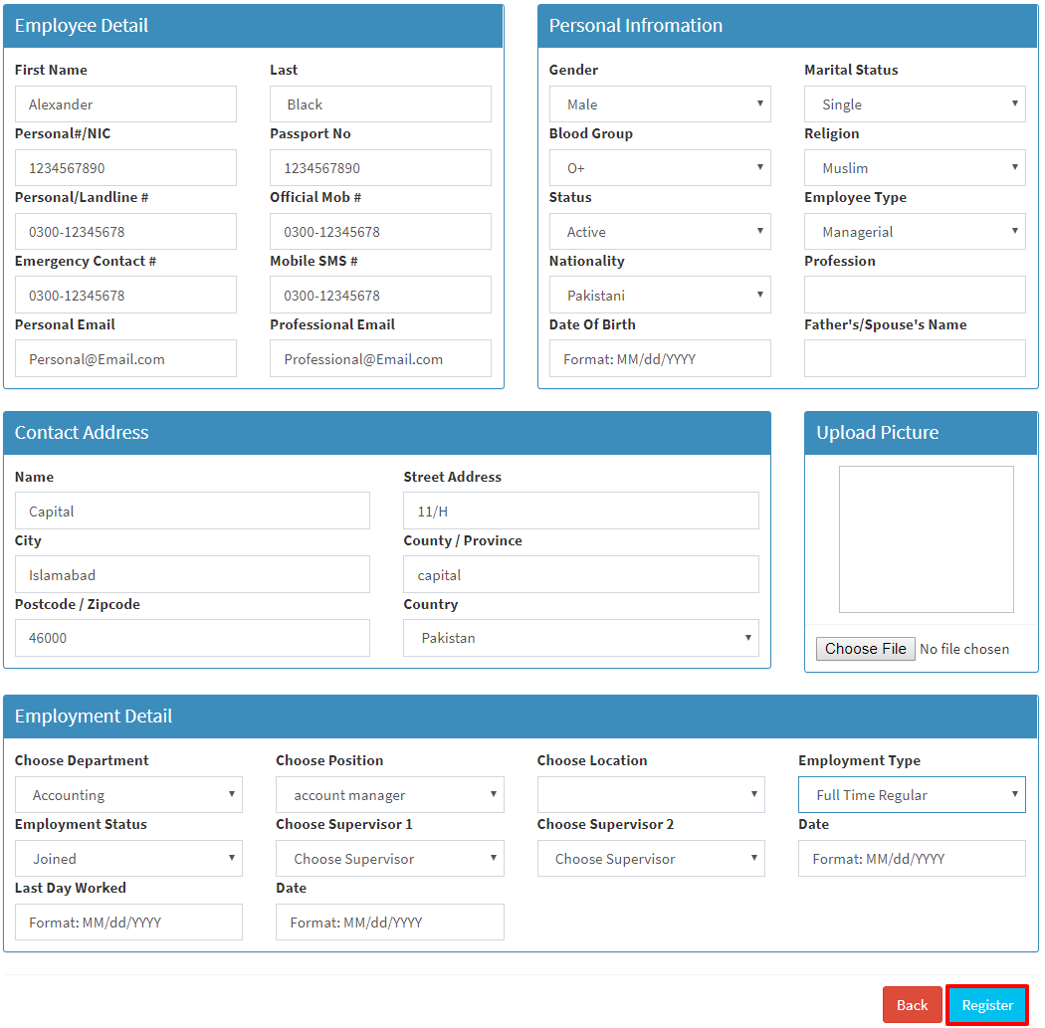
Task: Focus the Date Of Birth field
Action: pyautogui.click(x=659, y=358)
